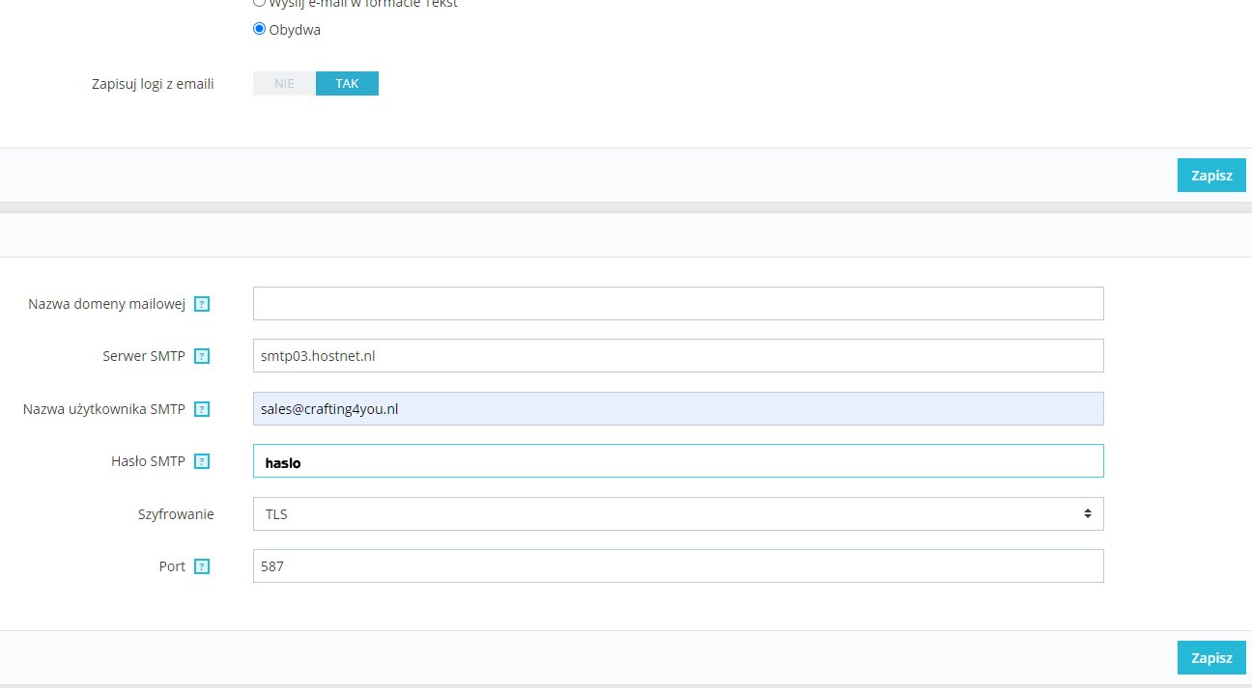
Task: Click the Hasło SMTP label text
Action: tap(148, 461)
